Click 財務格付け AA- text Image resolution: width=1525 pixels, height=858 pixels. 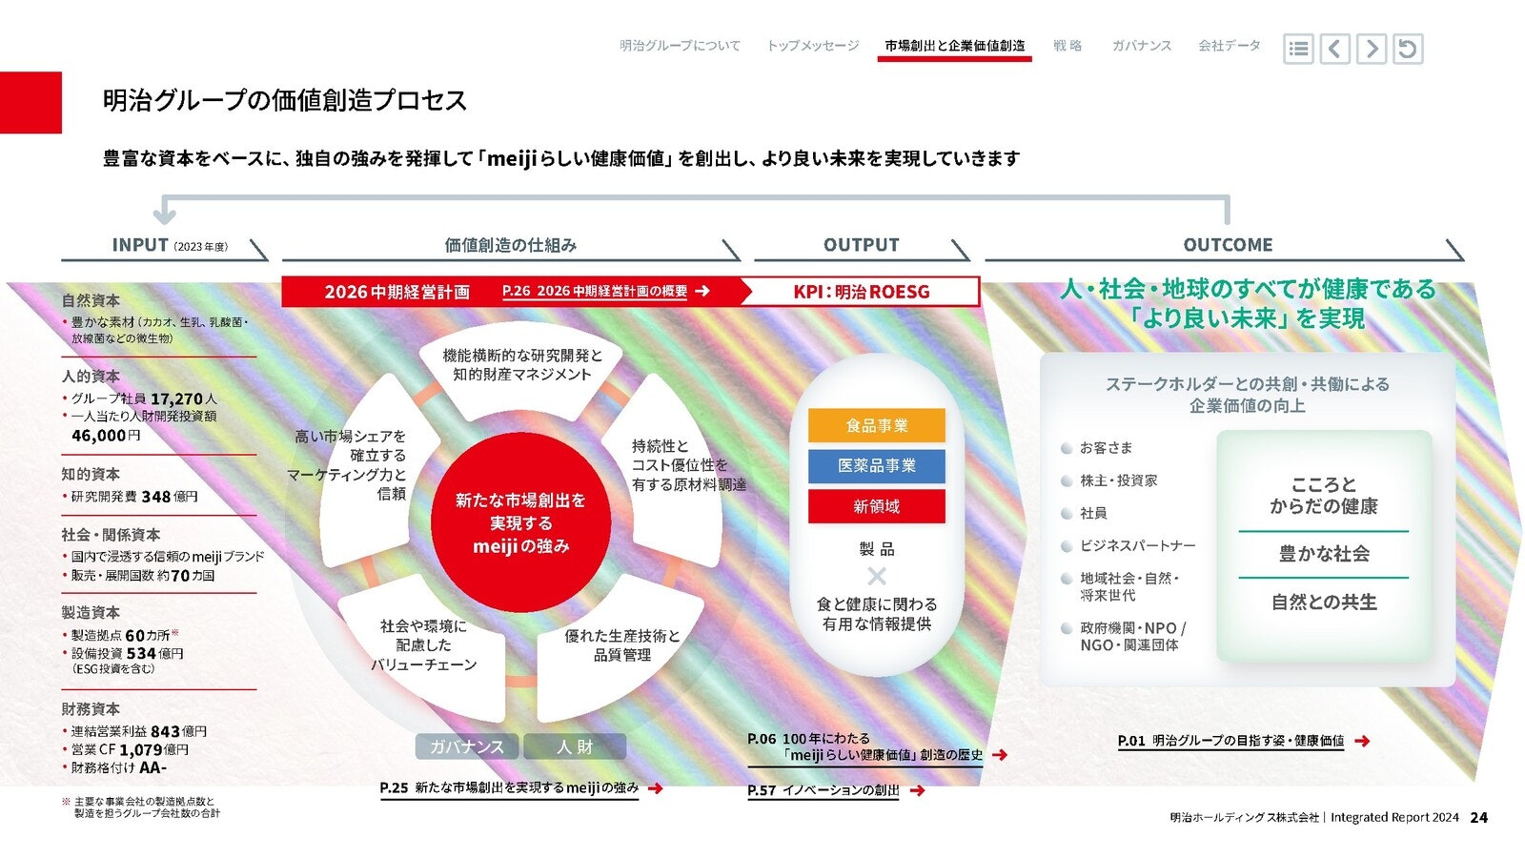tap(119, 767)
